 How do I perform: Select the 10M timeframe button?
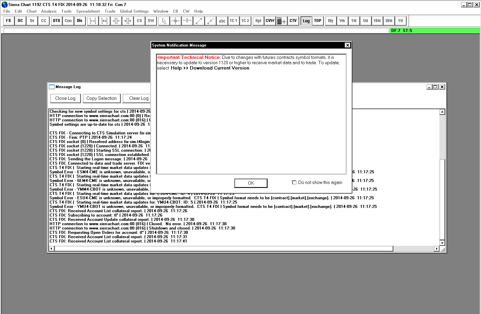[377, 21]
